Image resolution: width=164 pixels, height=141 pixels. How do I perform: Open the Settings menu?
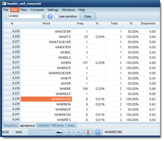tap(53, 10)
